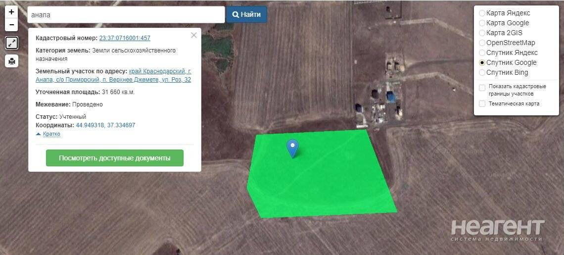
Task: Select the Карта Google layer
Action: pos(482,23)
